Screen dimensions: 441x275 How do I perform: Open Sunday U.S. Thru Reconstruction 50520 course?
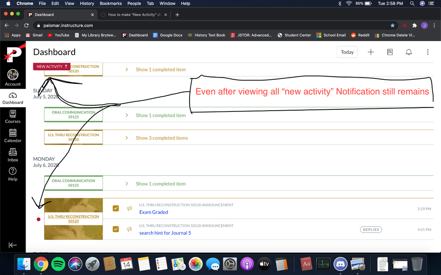pyautogui.click(x=73, y=137)
